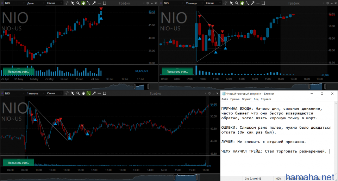The image size is (338, 181).
Task: Select the zoom magnifier in the daily chart
Action: pos(78,3)
